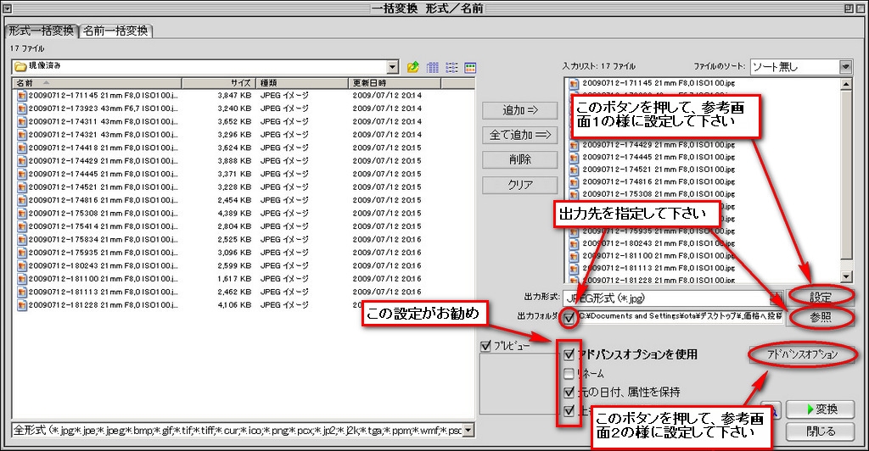
Task: Click the input list vertical scrollbar thumb
Action: click(x=846, y=175)
